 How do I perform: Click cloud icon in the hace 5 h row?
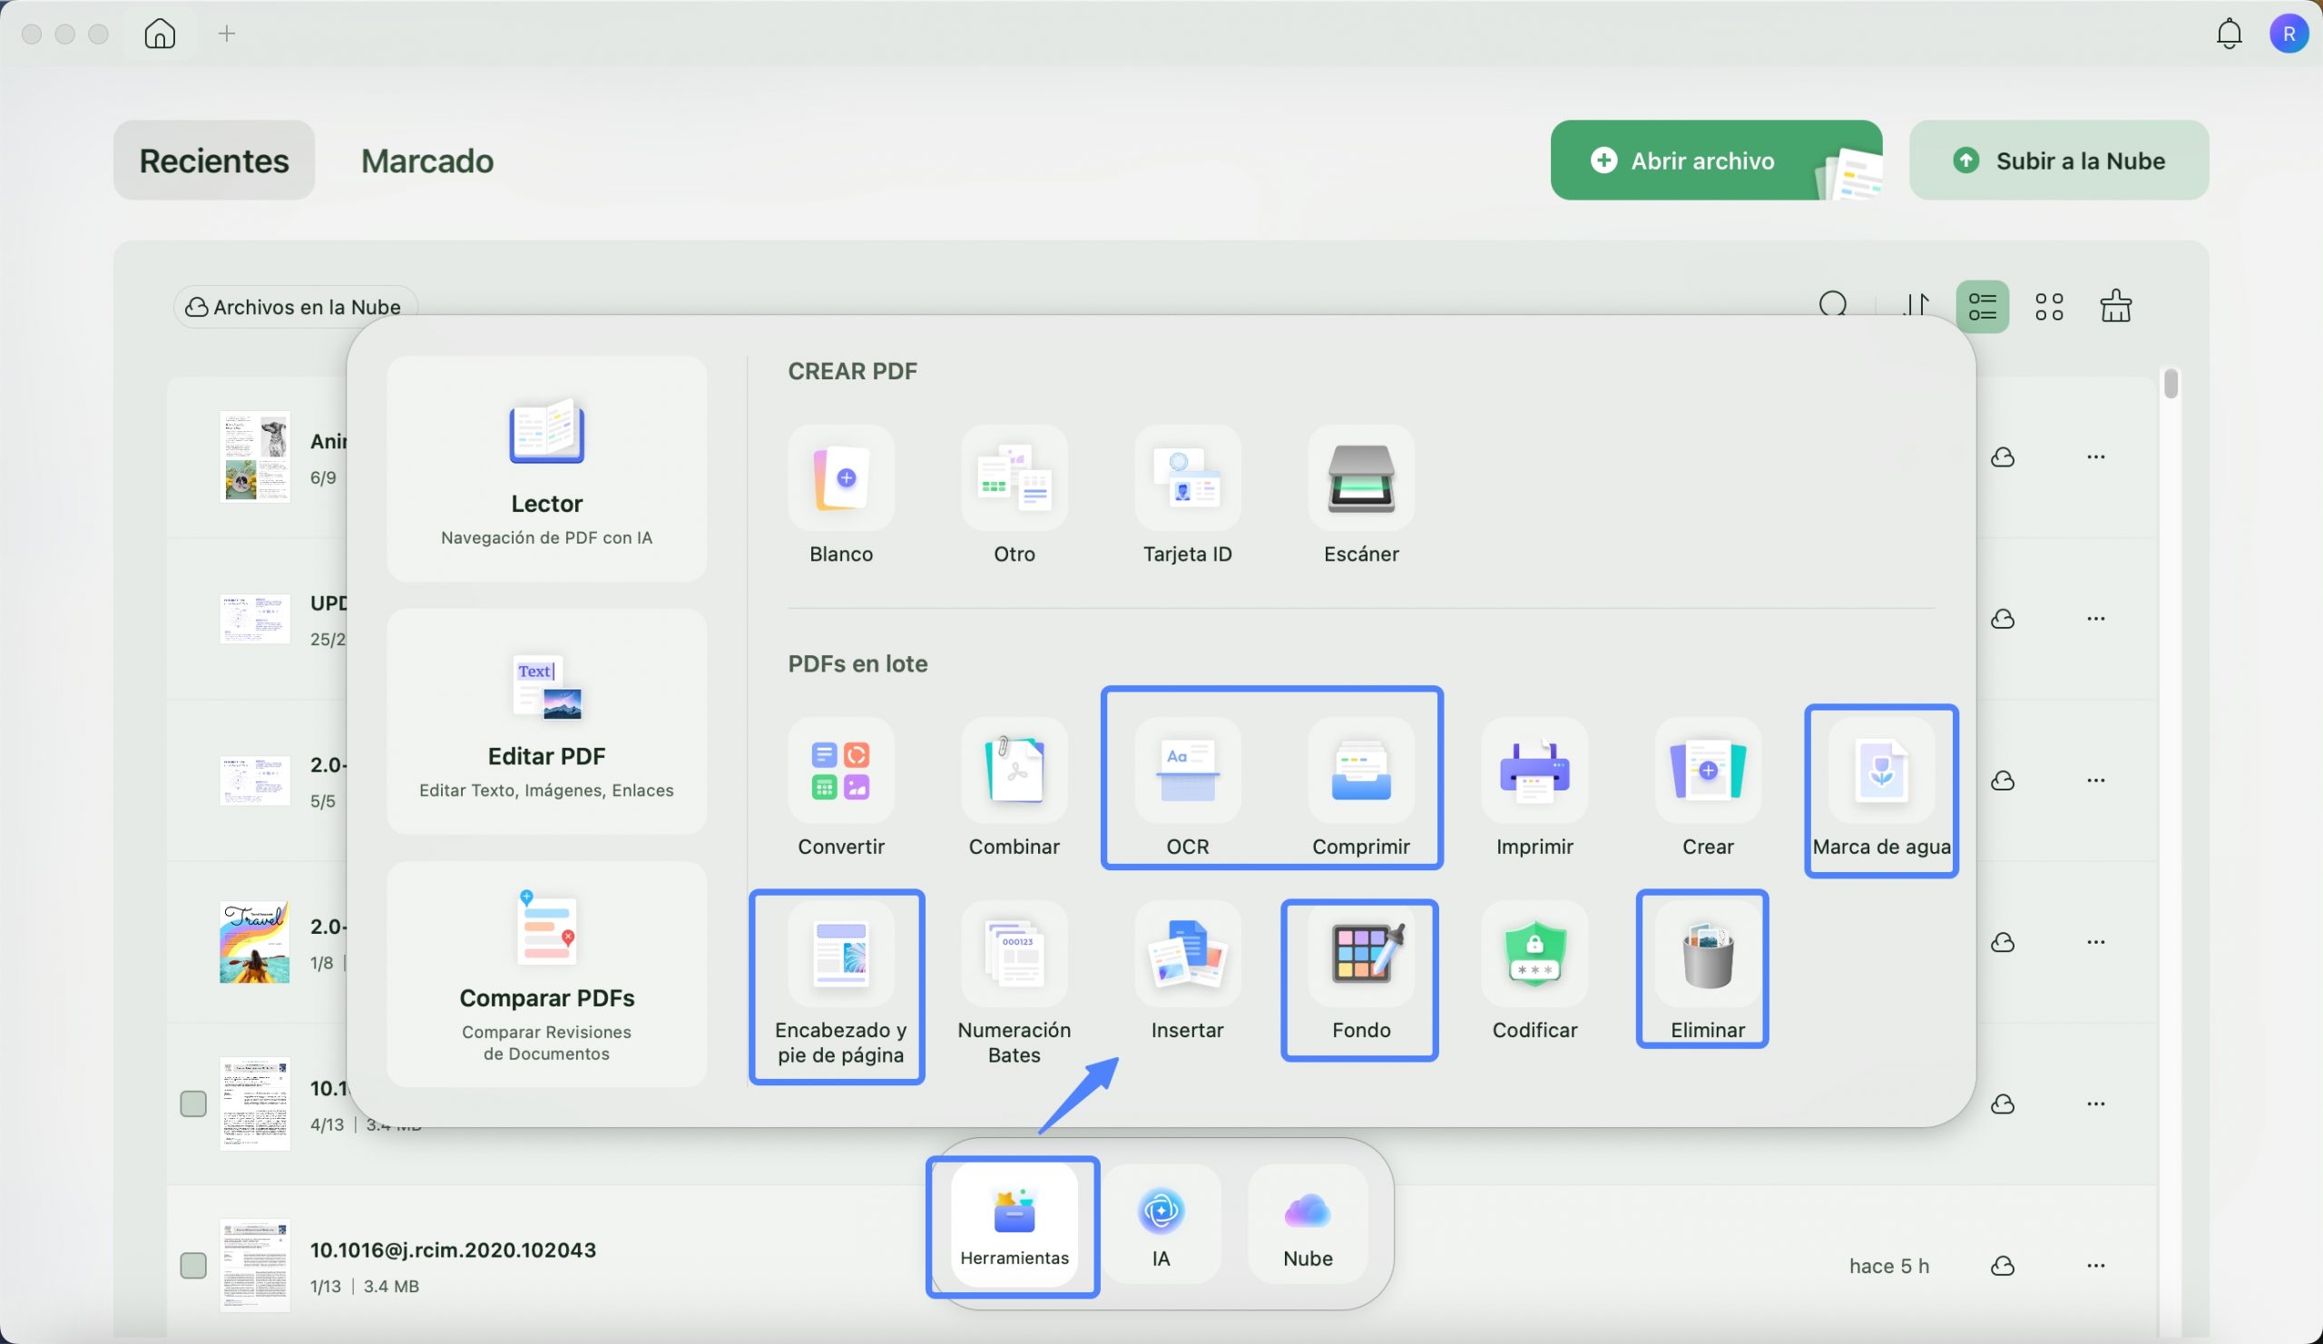2002,1266
